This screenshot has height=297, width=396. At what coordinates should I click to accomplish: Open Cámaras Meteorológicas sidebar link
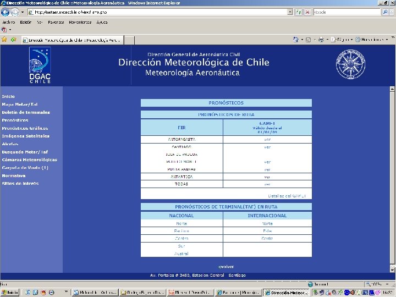tap(30, 159)
